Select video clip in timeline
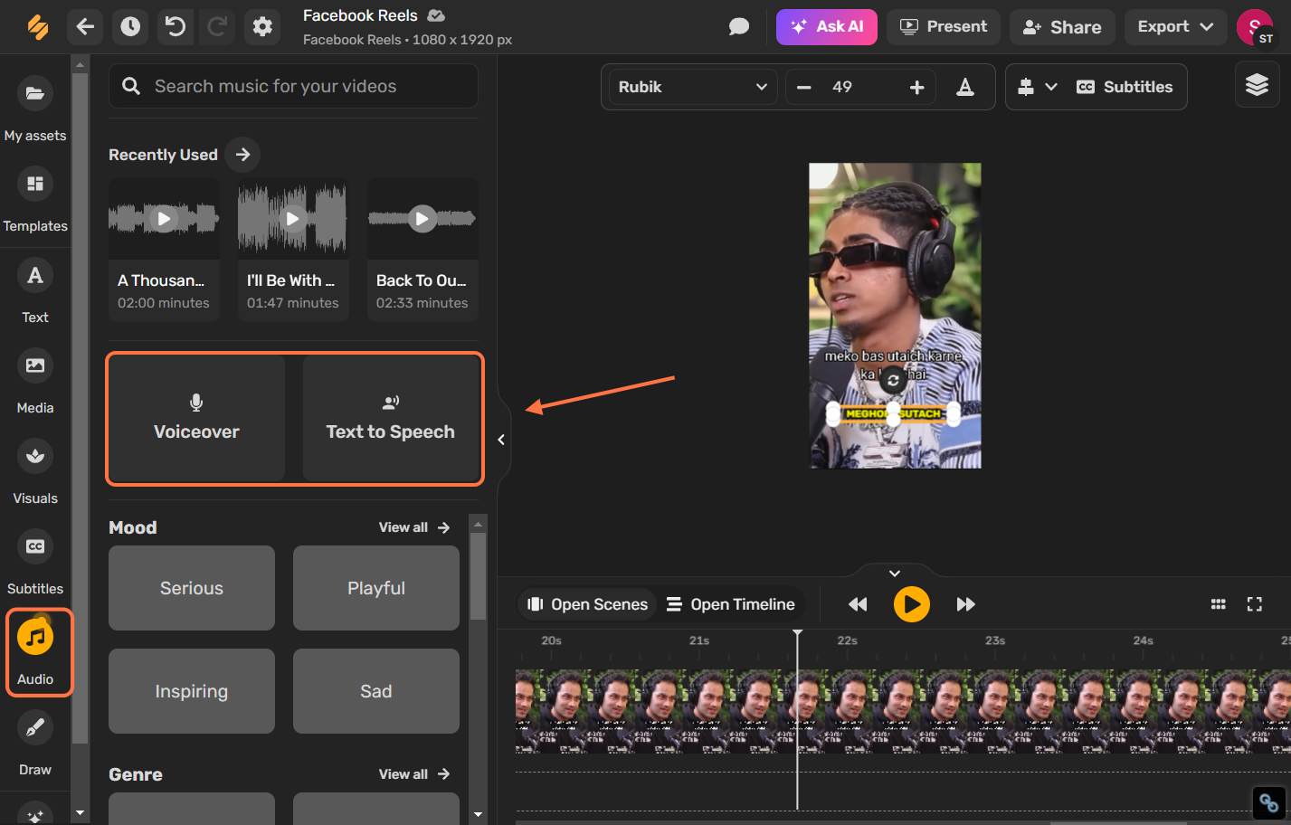Screen dimensions: 1291x825 click(903, 711)
